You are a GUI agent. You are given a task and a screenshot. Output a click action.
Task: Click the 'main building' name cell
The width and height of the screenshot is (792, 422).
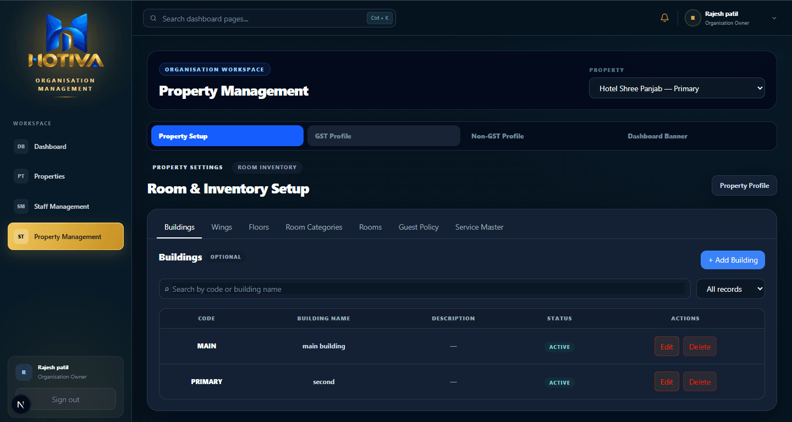tap(324, 346)
